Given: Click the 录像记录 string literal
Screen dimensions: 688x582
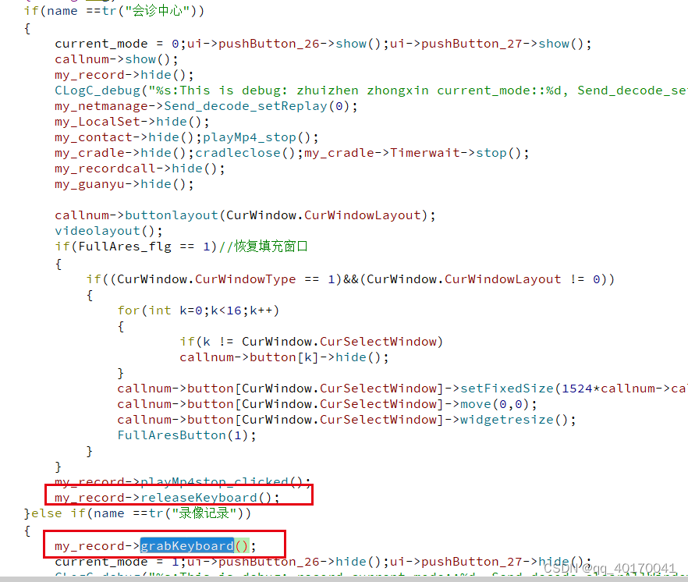Looking at the screenshot, I should click(x=204, y=513).
